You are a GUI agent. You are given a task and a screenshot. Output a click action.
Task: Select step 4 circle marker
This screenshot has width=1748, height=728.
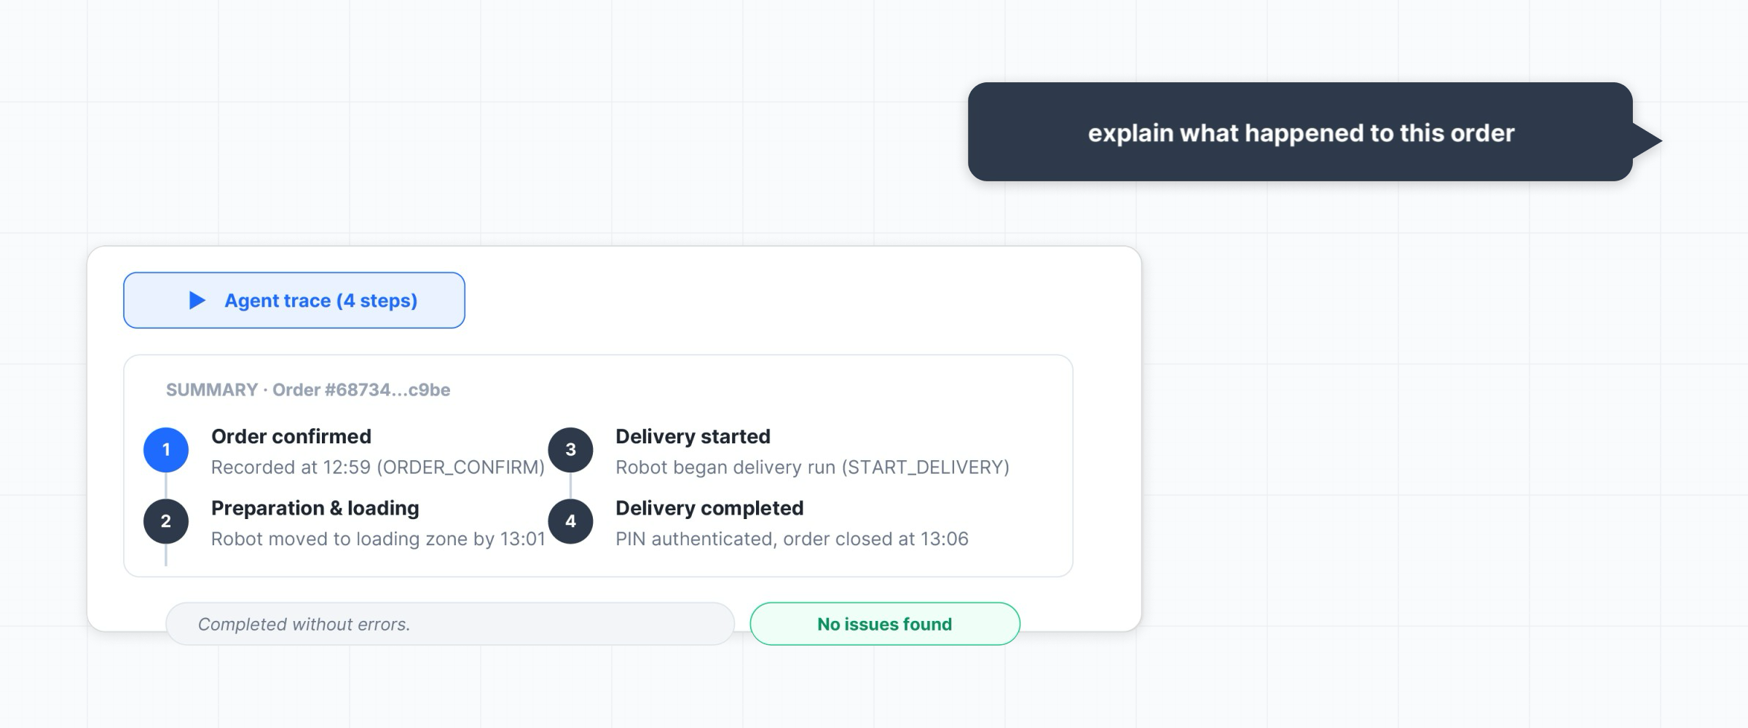pyautogui.click(x=570, y=521)
